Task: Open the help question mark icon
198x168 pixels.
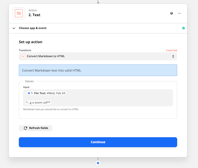Action: 171,13
